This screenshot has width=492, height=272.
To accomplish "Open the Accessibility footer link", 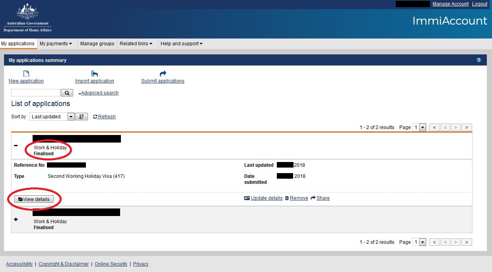I will (x=19, y=264).
